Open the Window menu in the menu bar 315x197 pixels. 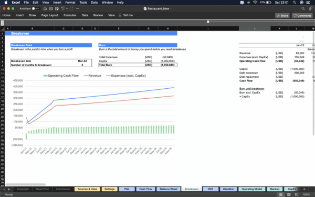pos(107,3)
